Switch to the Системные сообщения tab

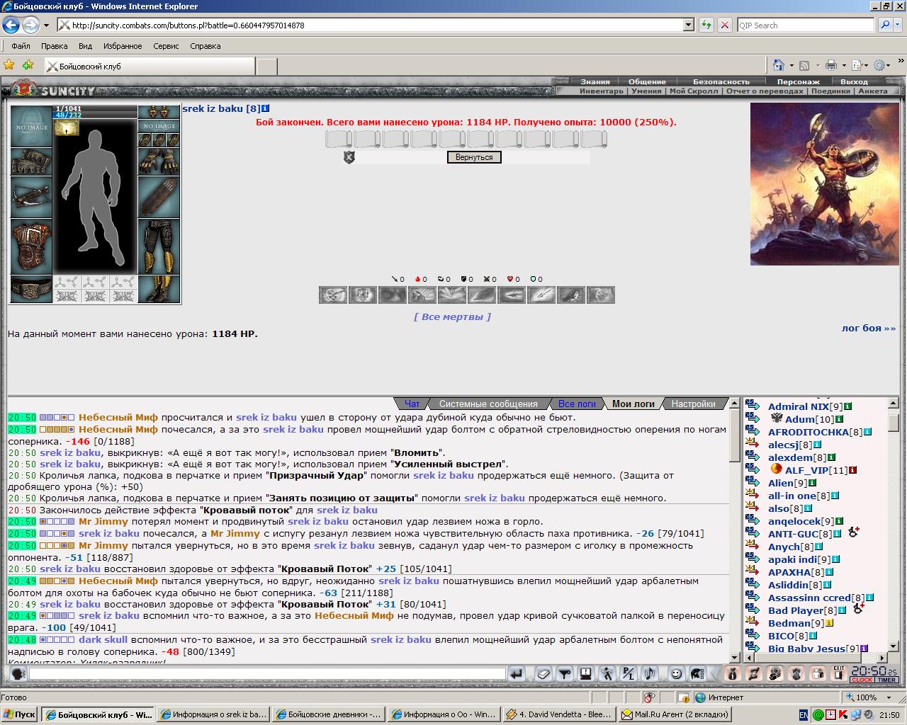point(488,404)
